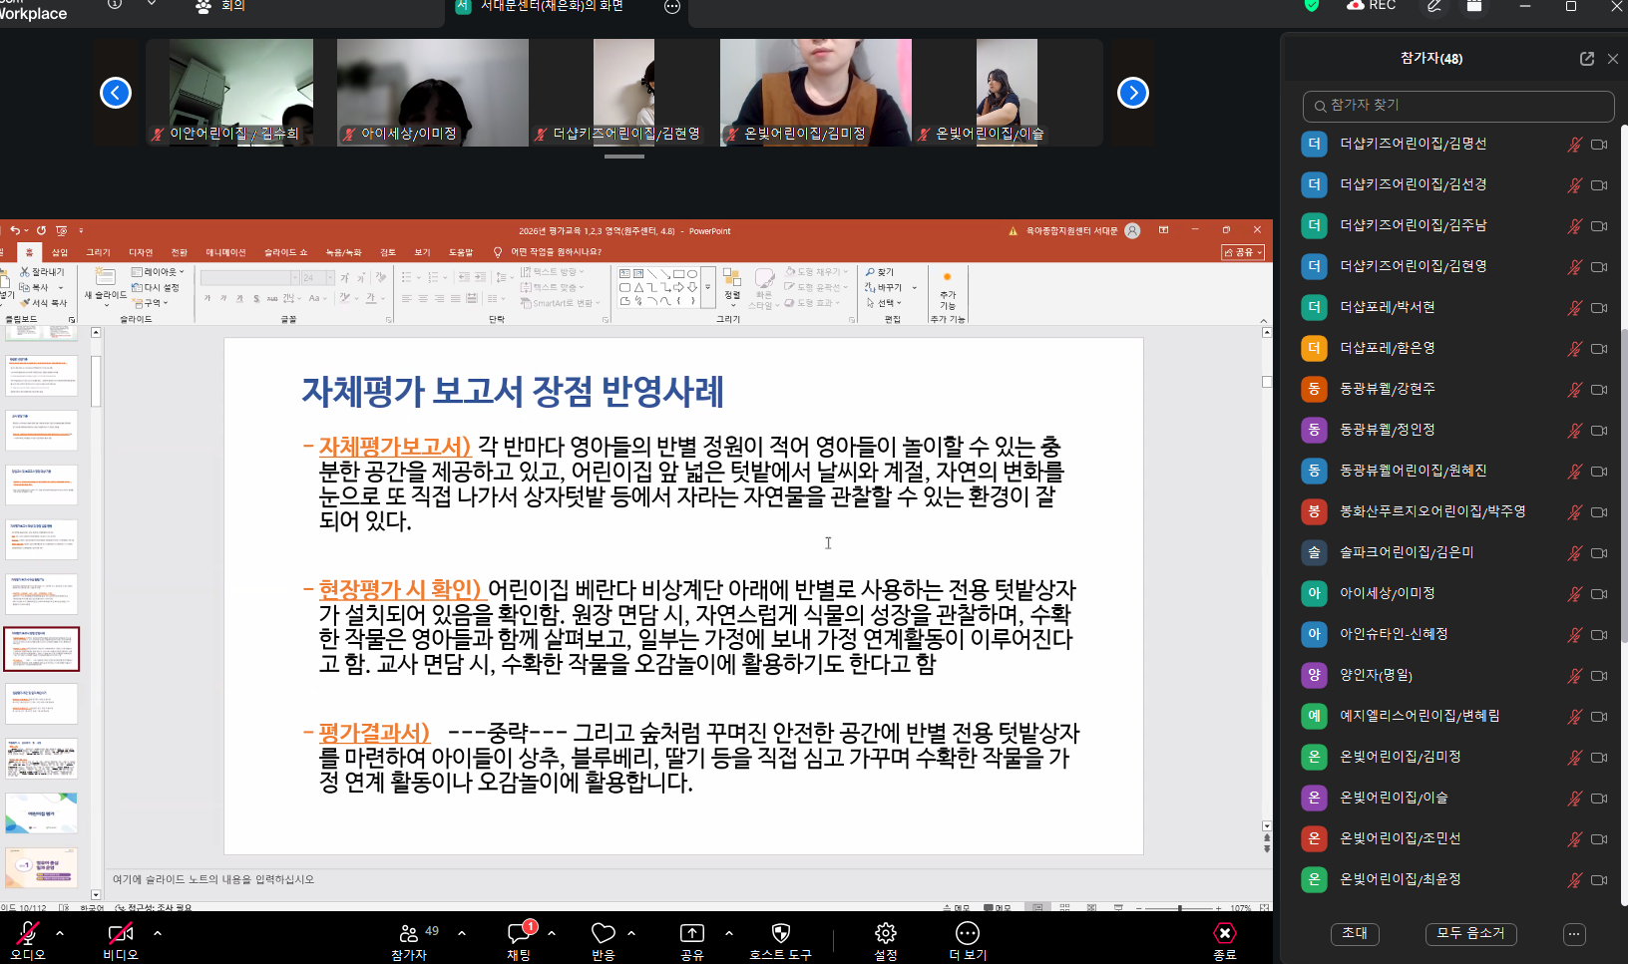Toggle microphone for 더샵키즈어린이집/김명선
The width and height of the screenshot is (1628, 964).
1574,145
